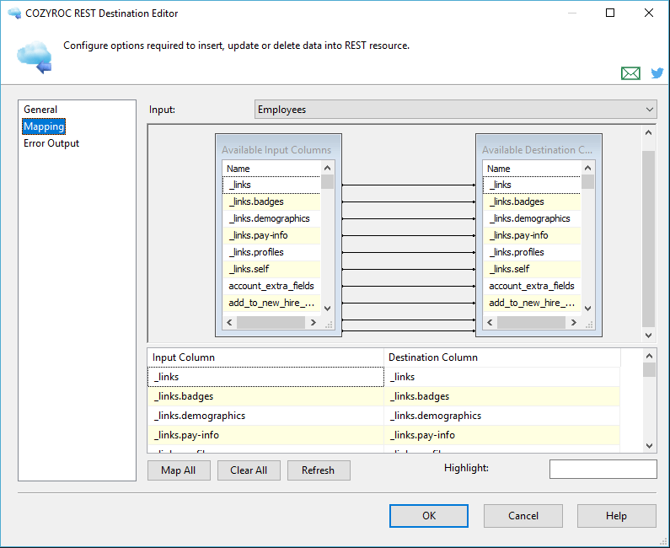Image resolution: width=670 pixels, height=548 pixels.
Task: Click scroll-right arrow of Available Destination Columns list
Action: pos(574,322)
